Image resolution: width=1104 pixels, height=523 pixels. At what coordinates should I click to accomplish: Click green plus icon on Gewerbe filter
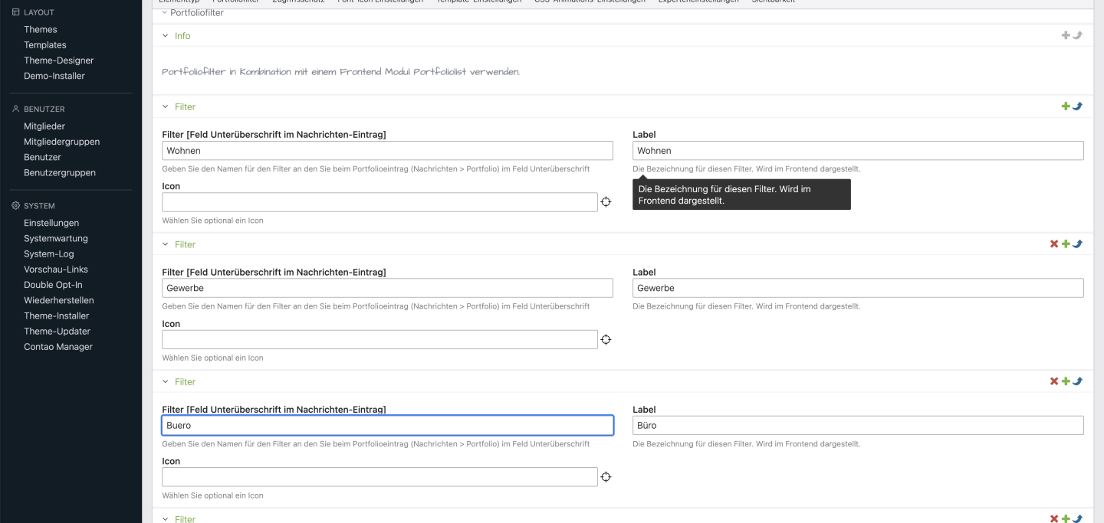[1066, 244]
